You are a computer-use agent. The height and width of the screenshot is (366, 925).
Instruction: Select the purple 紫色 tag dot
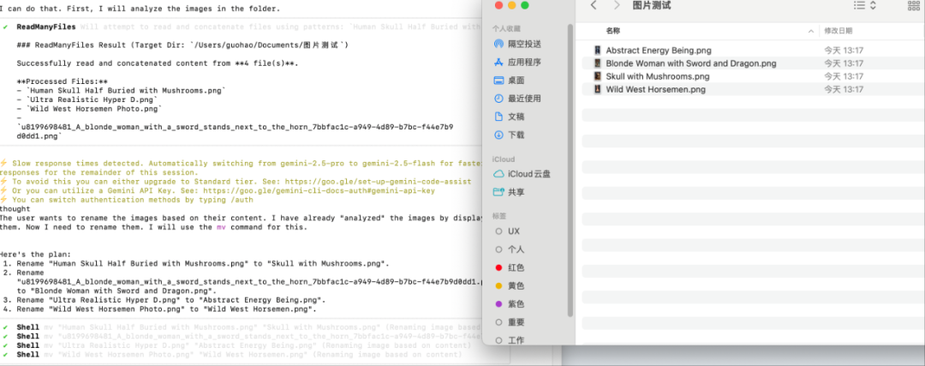coord(499,304)
